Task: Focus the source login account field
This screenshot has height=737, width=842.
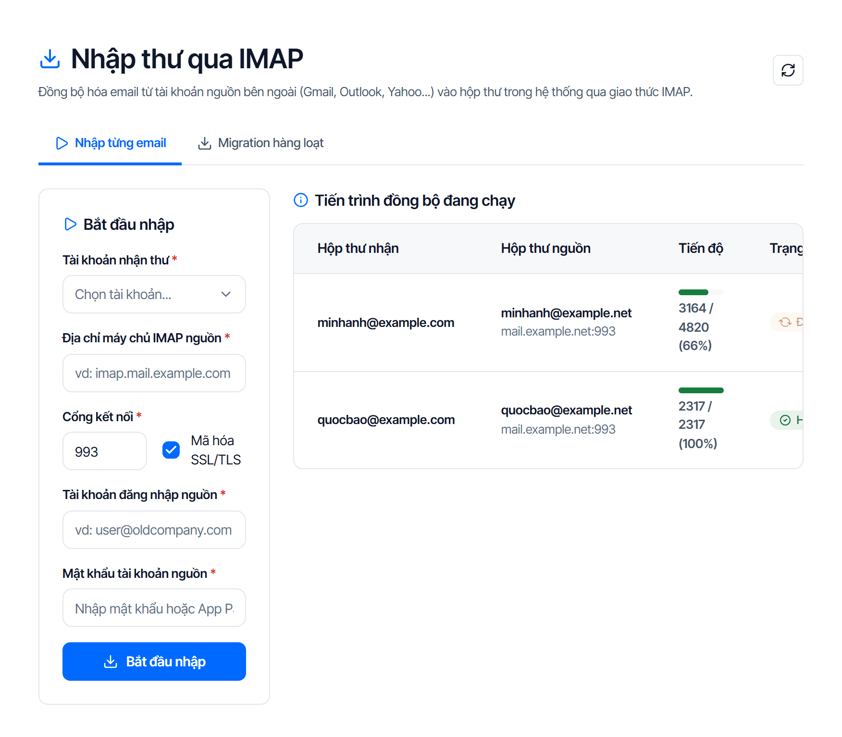Action: coord(154,530)
